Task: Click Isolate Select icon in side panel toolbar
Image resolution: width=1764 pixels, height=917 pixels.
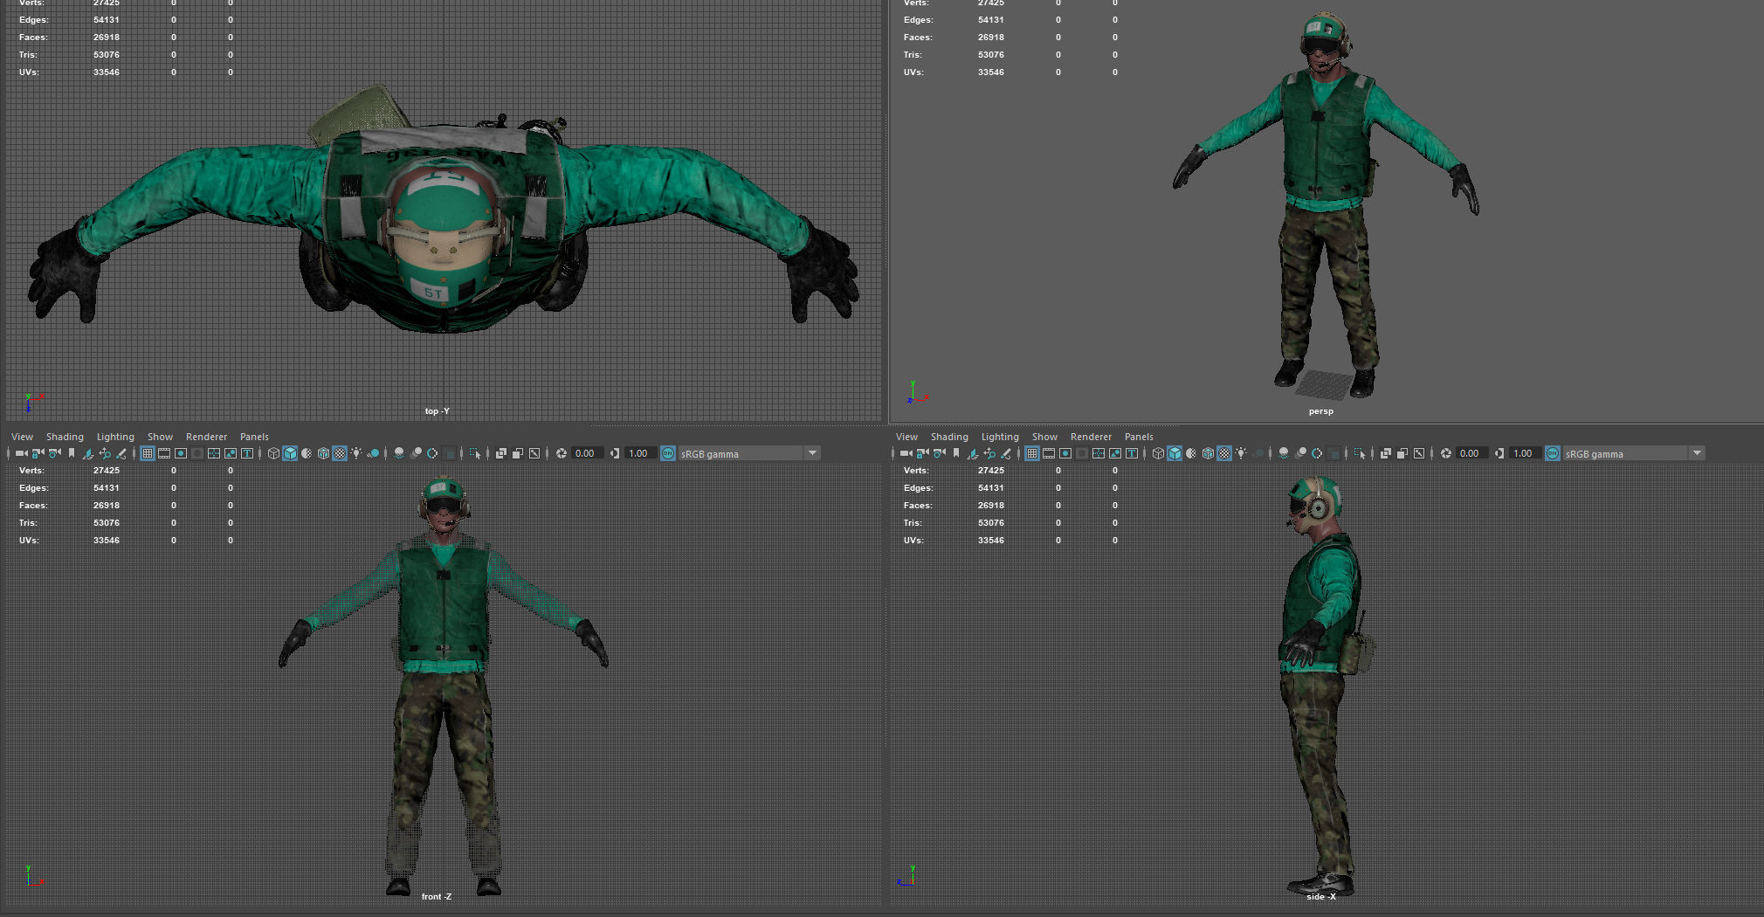Action: click(x=1359, y=453)
